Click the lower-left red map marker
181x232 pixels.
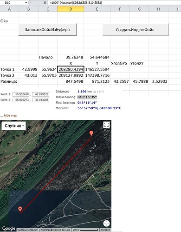(x=20, y=210)
